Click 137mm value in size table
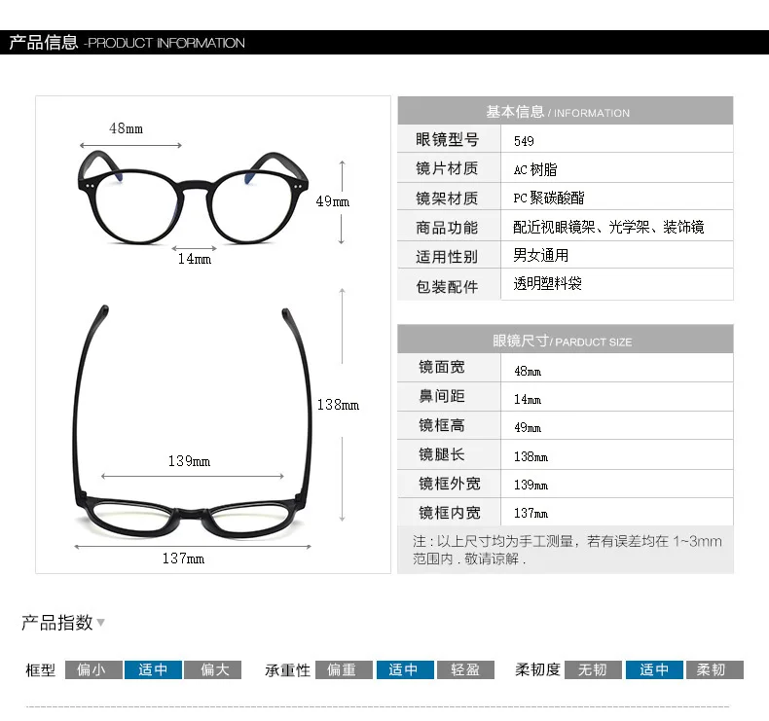This screenshot has height=721, width=769. click(531, 513)
